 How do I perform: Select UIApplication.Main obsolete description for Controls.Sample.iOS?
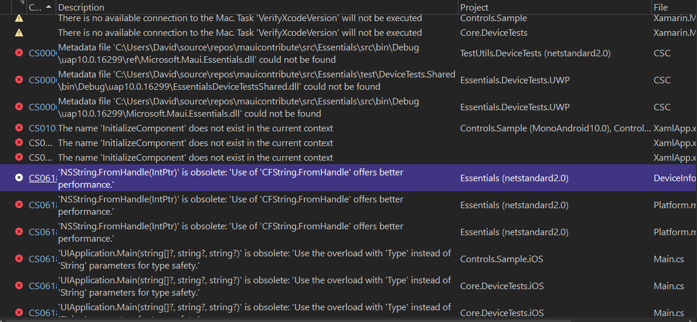point(254,259)
